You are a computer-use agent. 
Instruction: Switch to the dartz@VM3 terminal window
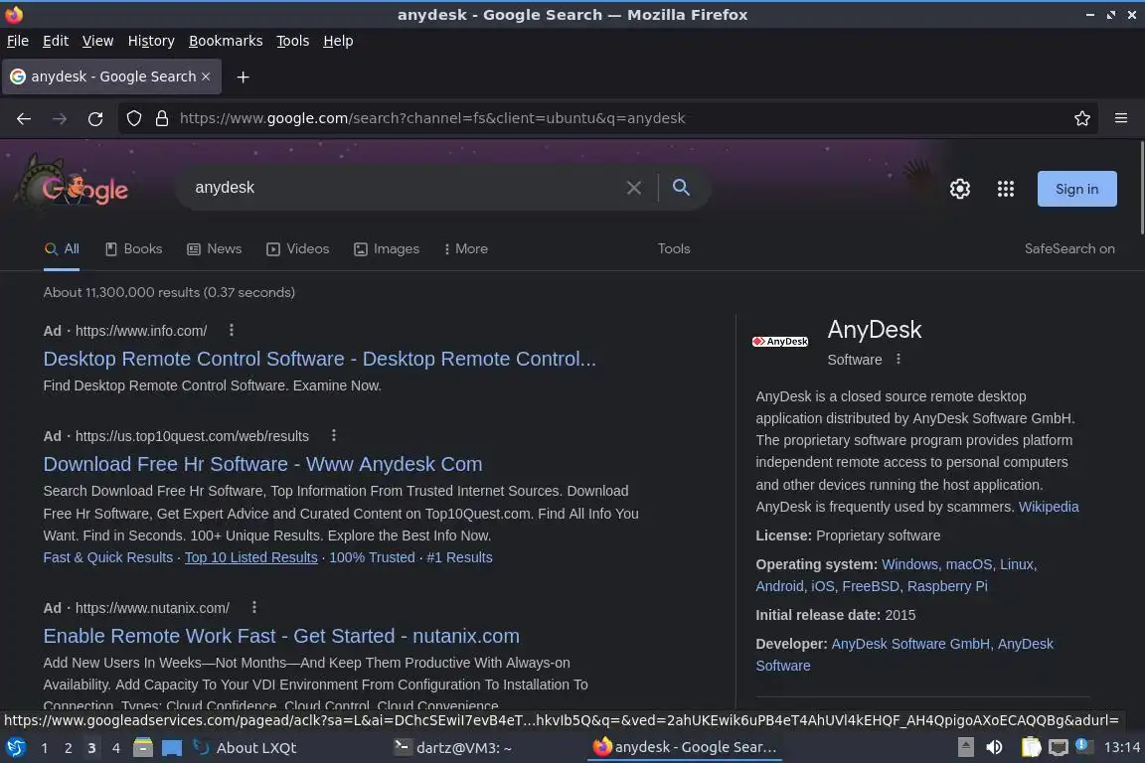pyautogui.click(x=453, y=747)
